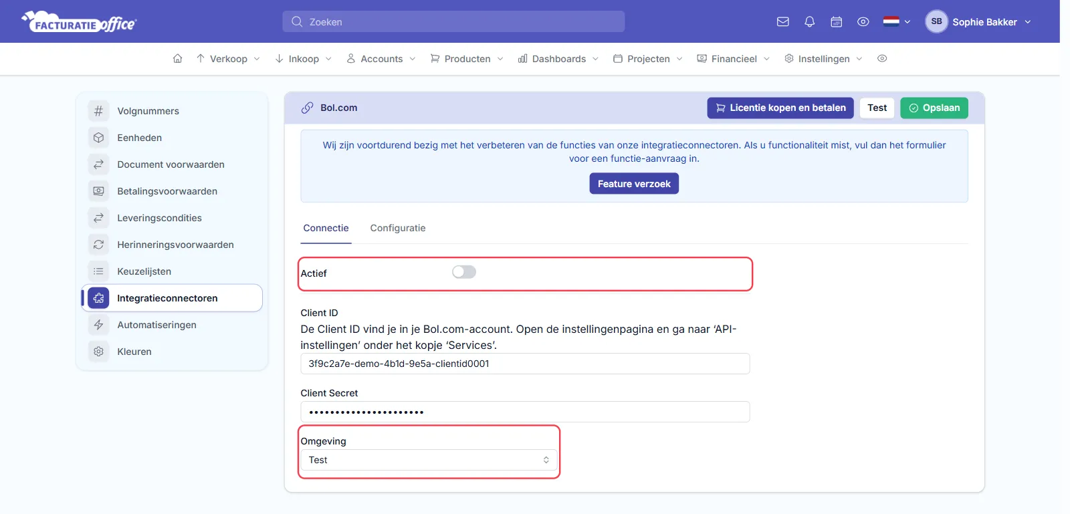
Task: Click the Document voorwaarden arrows icon
Action: point(98,164)
